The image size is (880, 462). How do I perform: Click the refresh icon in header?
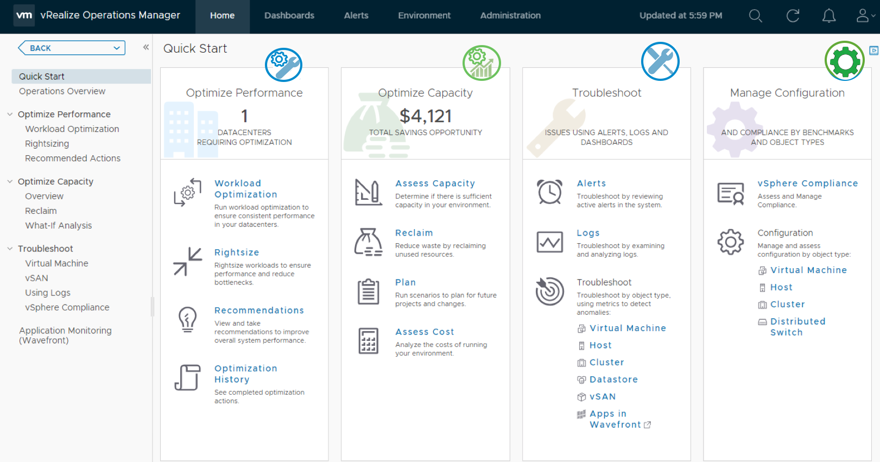tap(793, 16)
